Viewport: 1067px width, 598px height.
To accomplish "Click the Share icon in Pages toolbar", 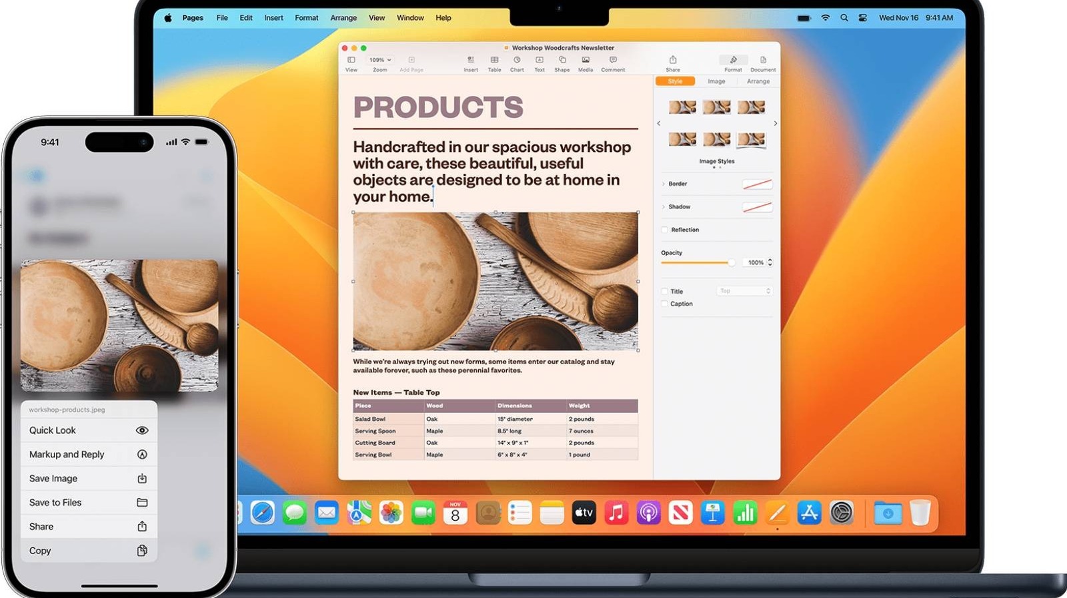I will coord(673,61).
